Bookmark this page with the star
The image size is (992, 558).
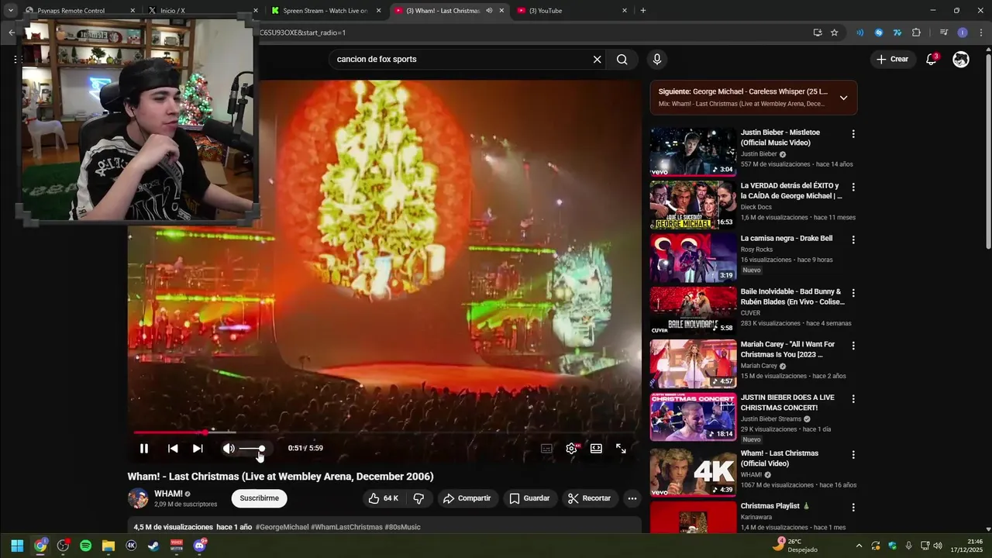(835, 33)
